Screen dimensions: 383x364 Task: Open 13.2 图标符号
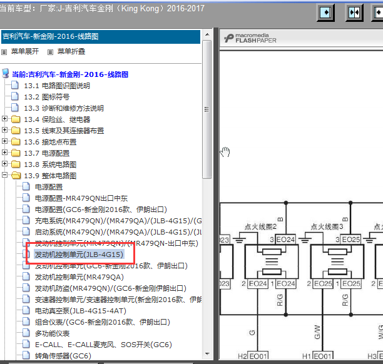tap(47, 97)
